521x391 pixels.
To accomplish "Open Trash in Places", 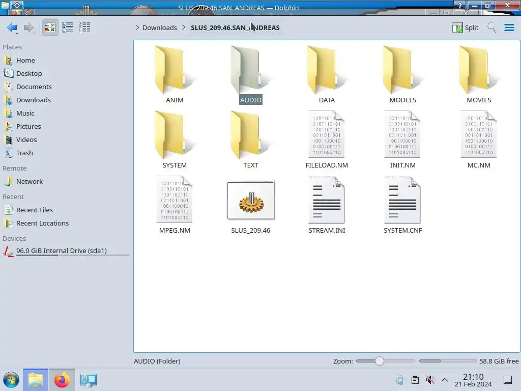I will (x=24, y=153).
